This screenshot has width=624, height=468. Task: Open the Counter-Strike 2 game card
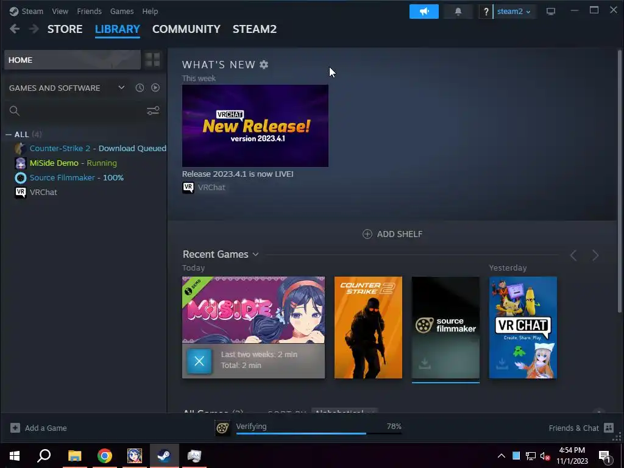[368, 327]
